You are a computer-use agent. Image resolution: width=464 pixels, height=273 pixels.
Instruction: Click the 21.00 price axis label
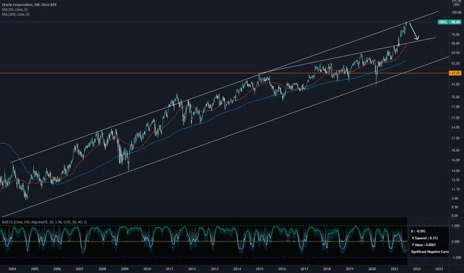456,138
